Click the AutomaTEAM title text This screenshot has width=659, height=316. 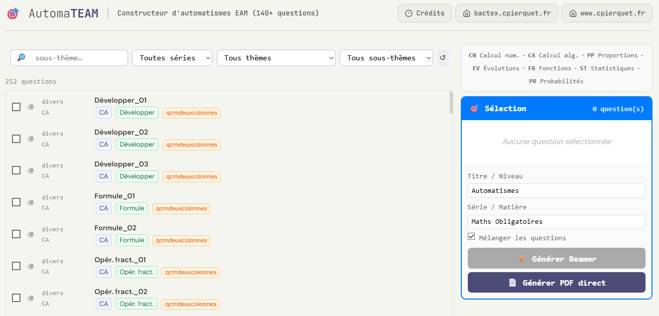coord(63,13)
